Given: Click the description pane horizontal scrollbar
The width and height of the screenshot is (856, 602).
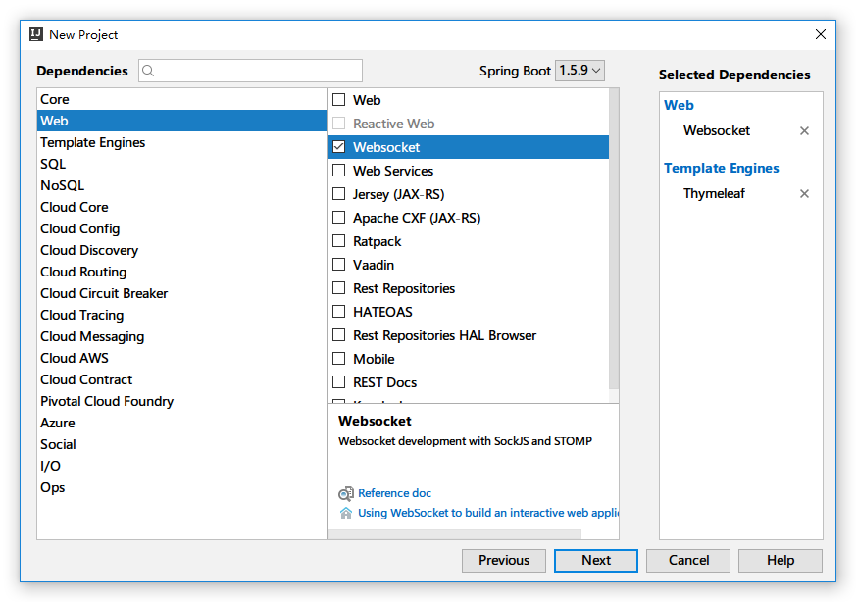Looking at the screenshot, I should (455, 534).
